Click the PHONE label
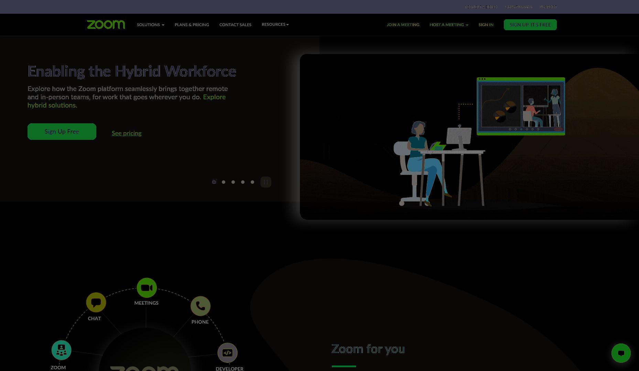 point(200,322)
